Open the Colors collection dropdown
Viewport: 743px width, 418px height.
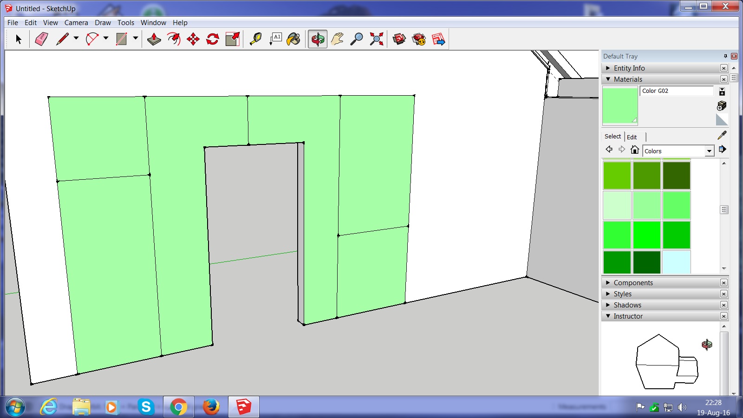coord(709,151)
